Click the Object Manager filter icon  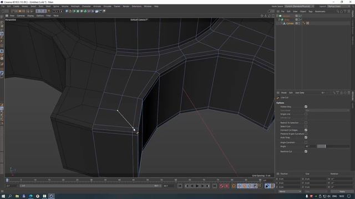[345, 11]
